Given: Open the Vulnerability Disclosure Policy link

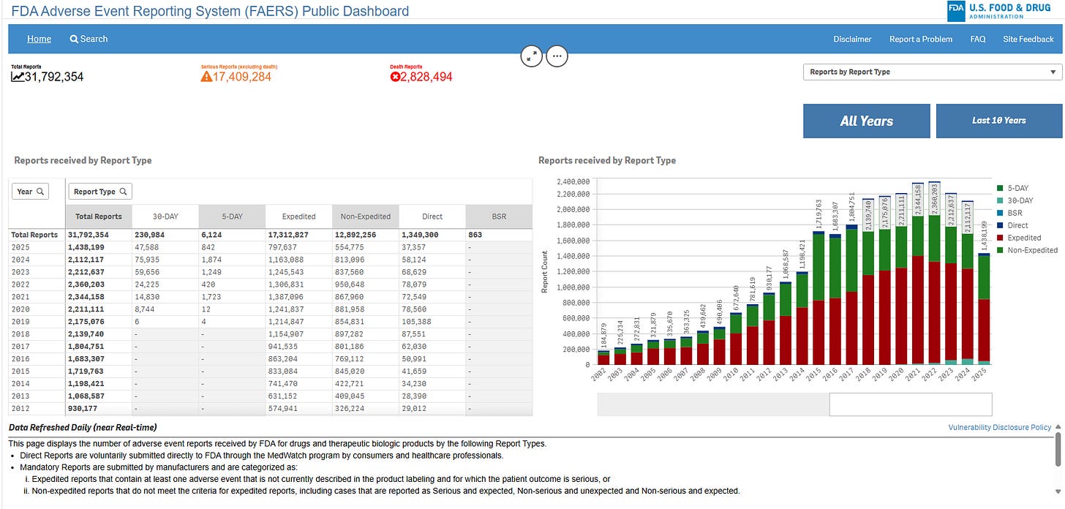Looking at the screenshot, I should (1000, 427).
